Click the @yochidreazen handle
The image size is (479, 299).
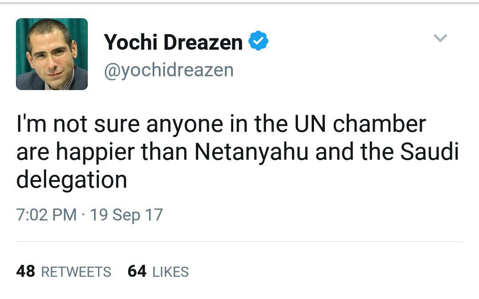coord(169,70)
